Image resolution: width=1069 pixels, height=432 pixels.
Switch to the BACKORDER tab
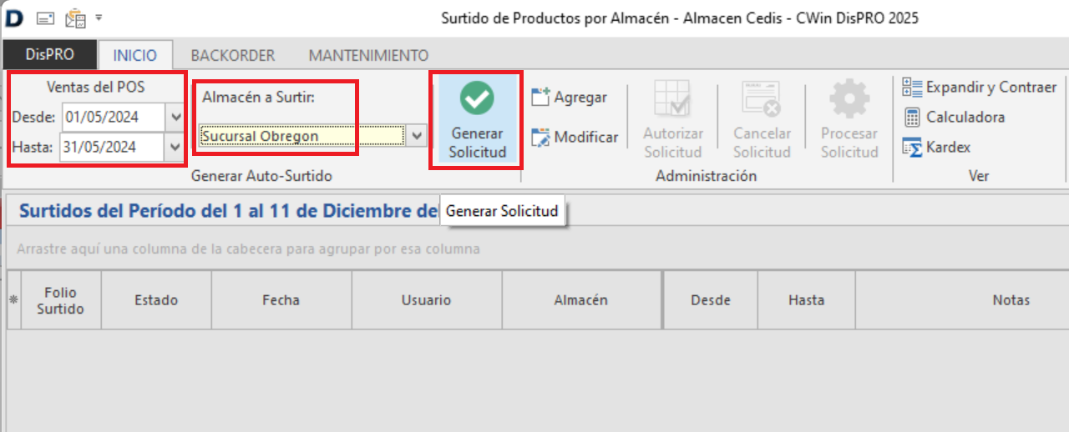tap(232, 56)
